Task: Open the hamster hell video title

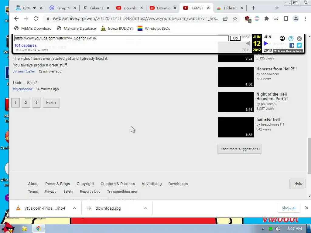Action: tap(268, 120)
